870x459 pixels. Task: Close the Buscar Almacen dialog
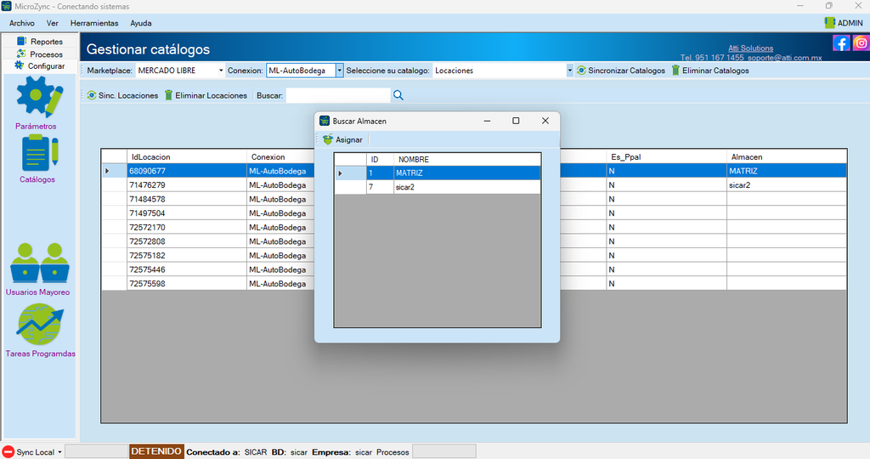point(545,121)
